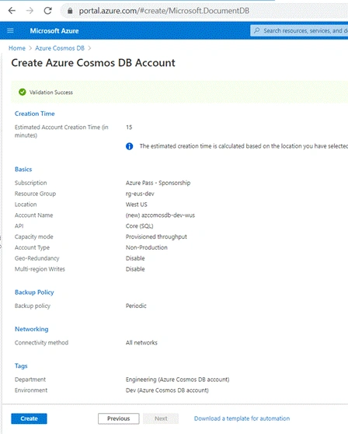Image resolution: width=348 pixels, height=434 pixels.
Task: Click the Create button
Action: click(x=29, y=418)
